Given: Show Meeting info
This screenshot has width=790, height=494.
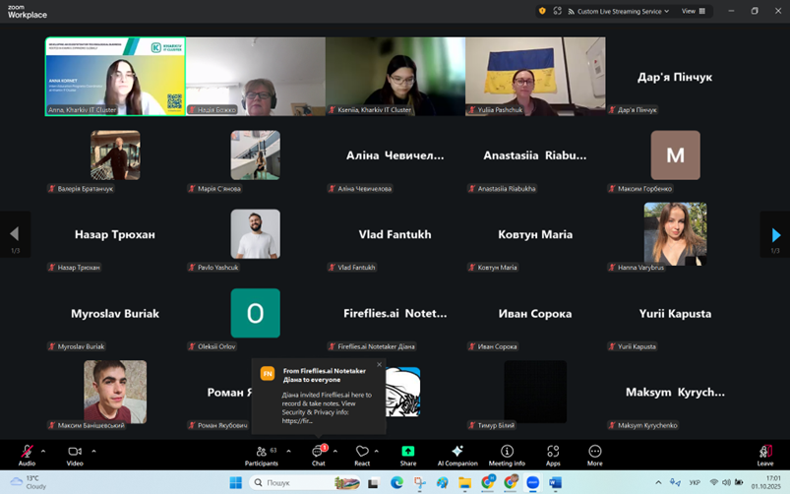Looking at the screenshot, I should coord(507,453).
